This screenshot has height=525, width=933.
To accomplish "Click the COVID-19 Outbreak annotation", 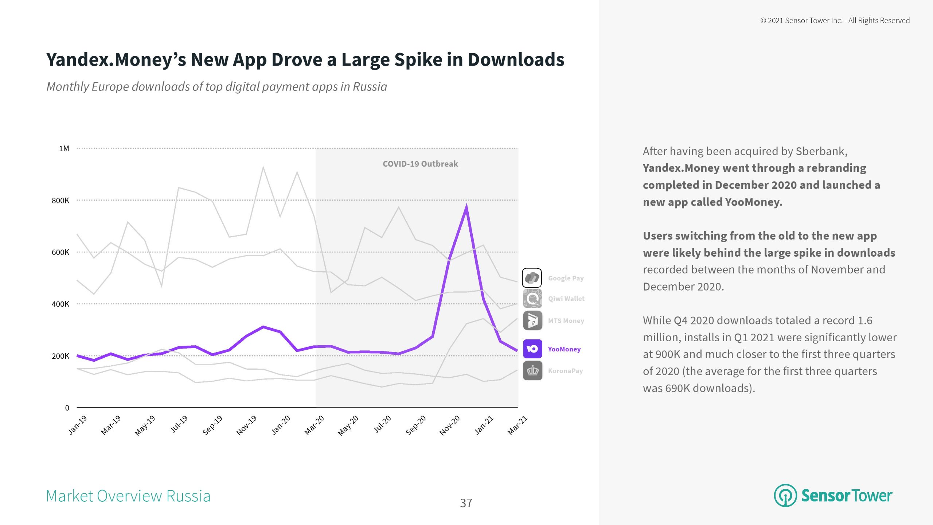I will [x=420, y=164].
